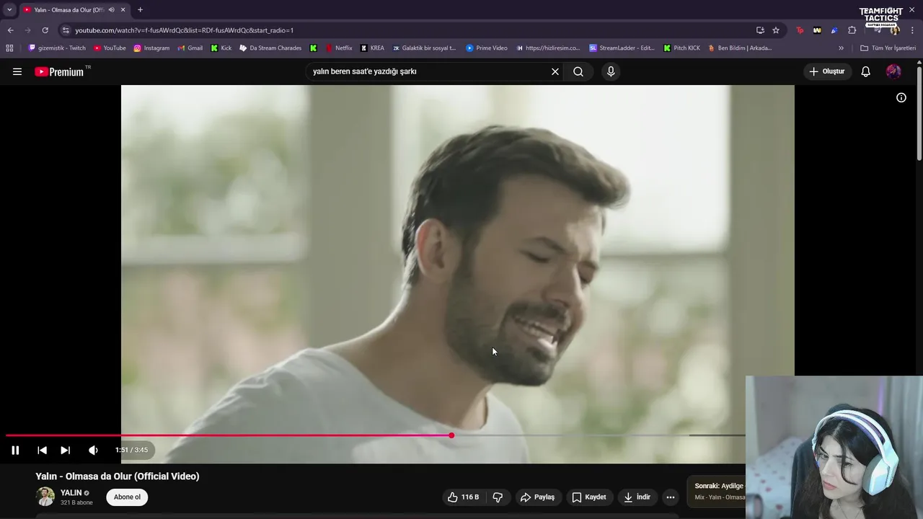Open YALIN channel avatar
The height and width of the screenshot is (519, 923).
click(45, 497)
